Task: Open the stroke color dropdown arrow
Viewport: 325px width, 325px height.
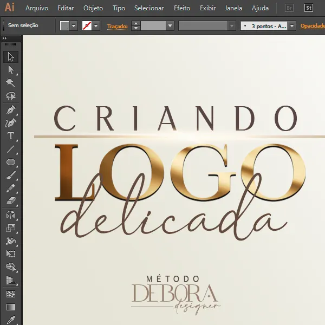Action: coord(96,26)
